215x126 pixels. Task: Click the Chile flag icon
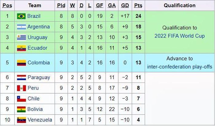[21, 99]
